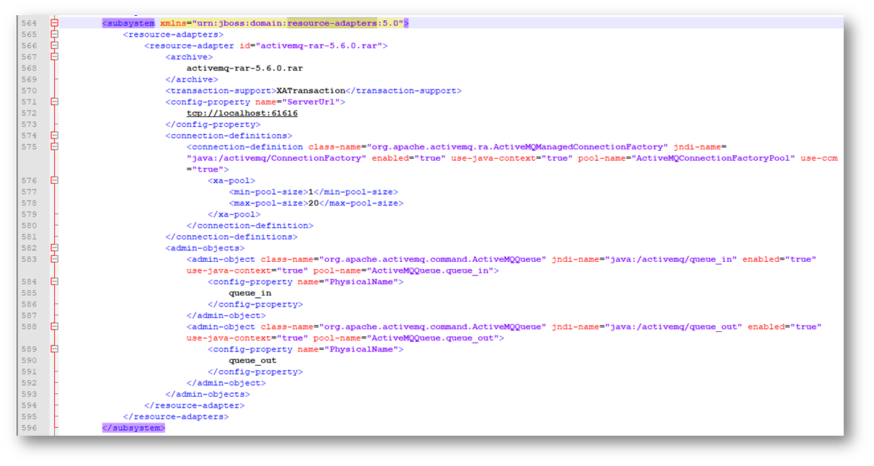Collapse the resource-adapters block at line 565
This screenshot has width=874, height=466.
[x=54, y=35]
